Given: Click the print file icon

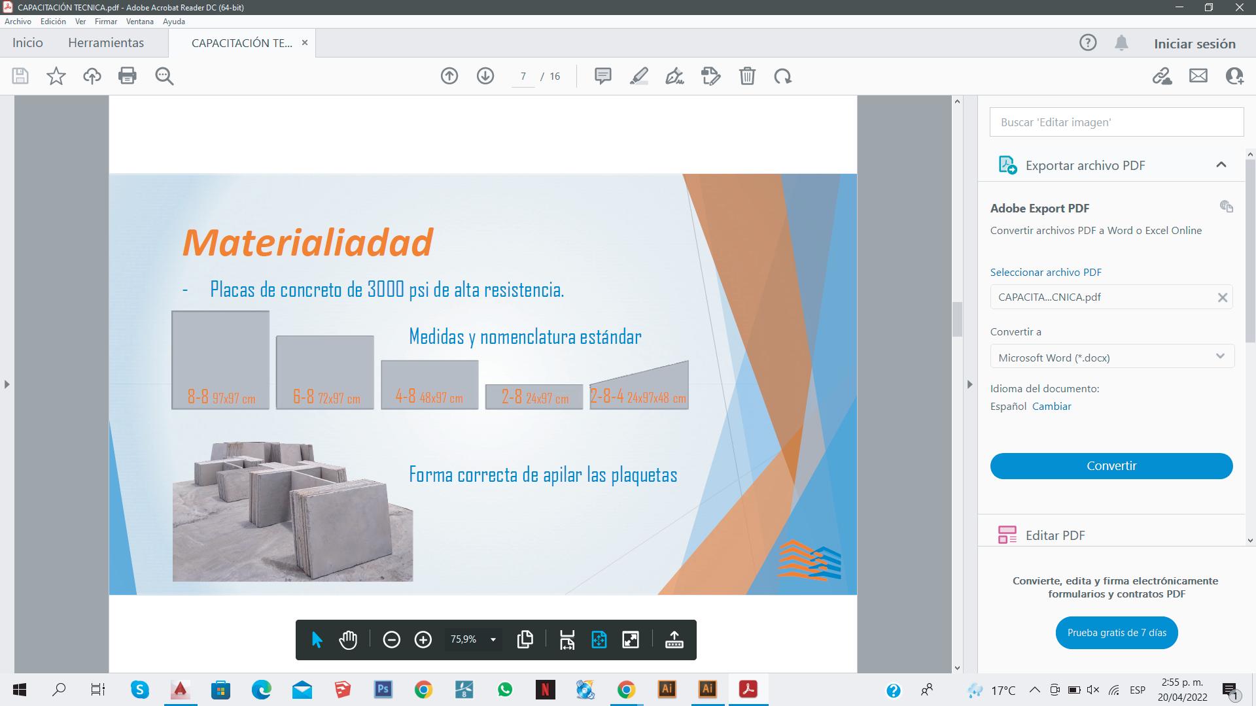Looking at the screenshot, I should click(x=128, y=76).
